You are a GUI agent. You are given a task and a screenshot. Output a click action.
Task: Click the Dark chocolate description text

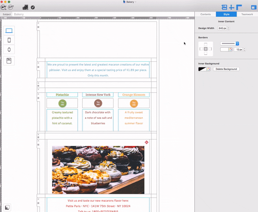pos(98,118)
